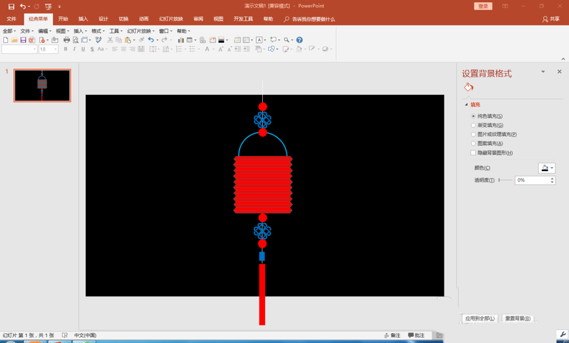Click the spell-check book icon in status bar
Image resolution: width=569 pixels, height=343 pixels.
coord(65,336)
